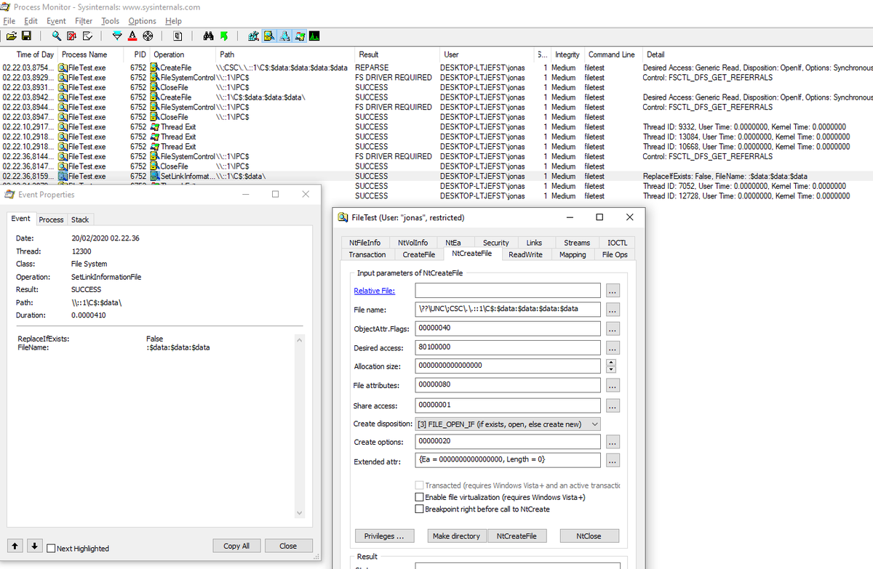The height and width of the screenshot is (569, 873).
Task: Toggle the Show Process and Thread Activity icon
Action: click(300, 36)
